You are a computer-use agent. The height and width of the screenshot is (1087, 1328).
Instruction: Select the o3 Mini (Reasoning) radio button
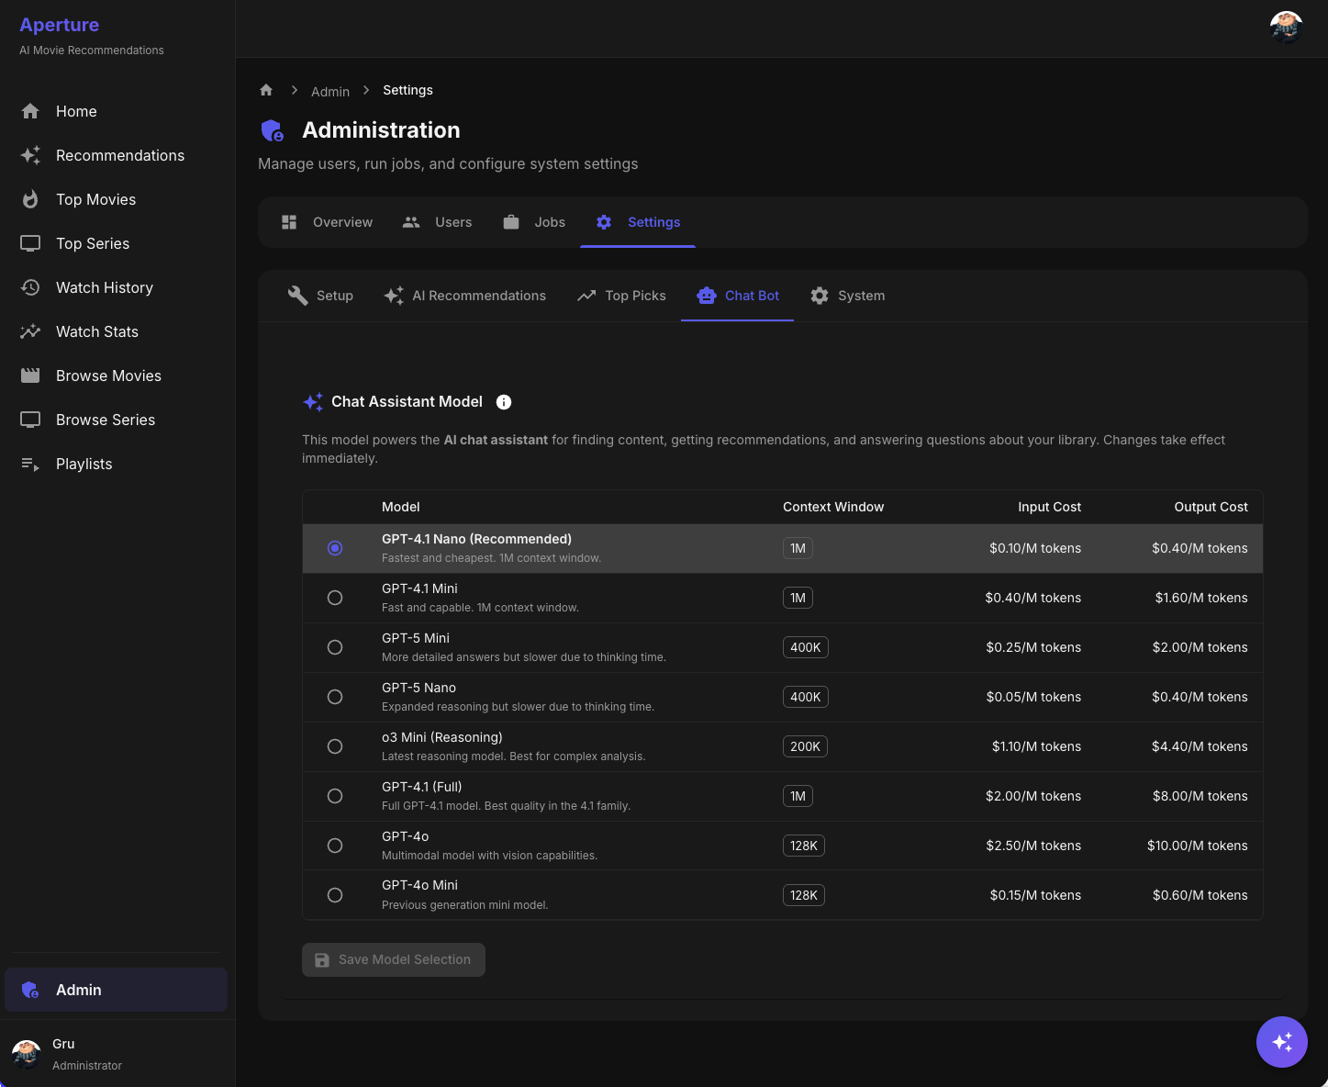pyautogui.click(x=335, y=746)
